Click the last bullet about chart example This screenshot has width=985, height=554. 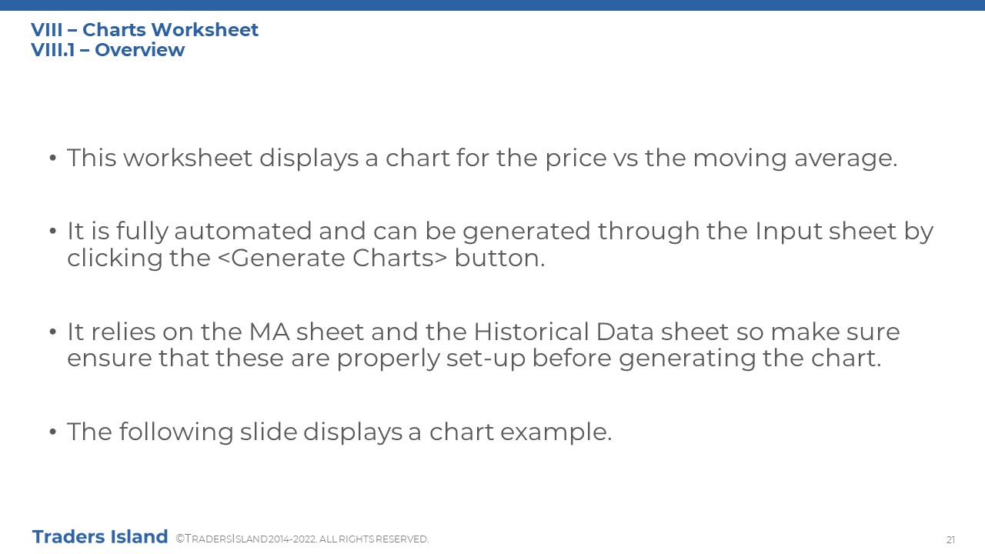point(339,432)
